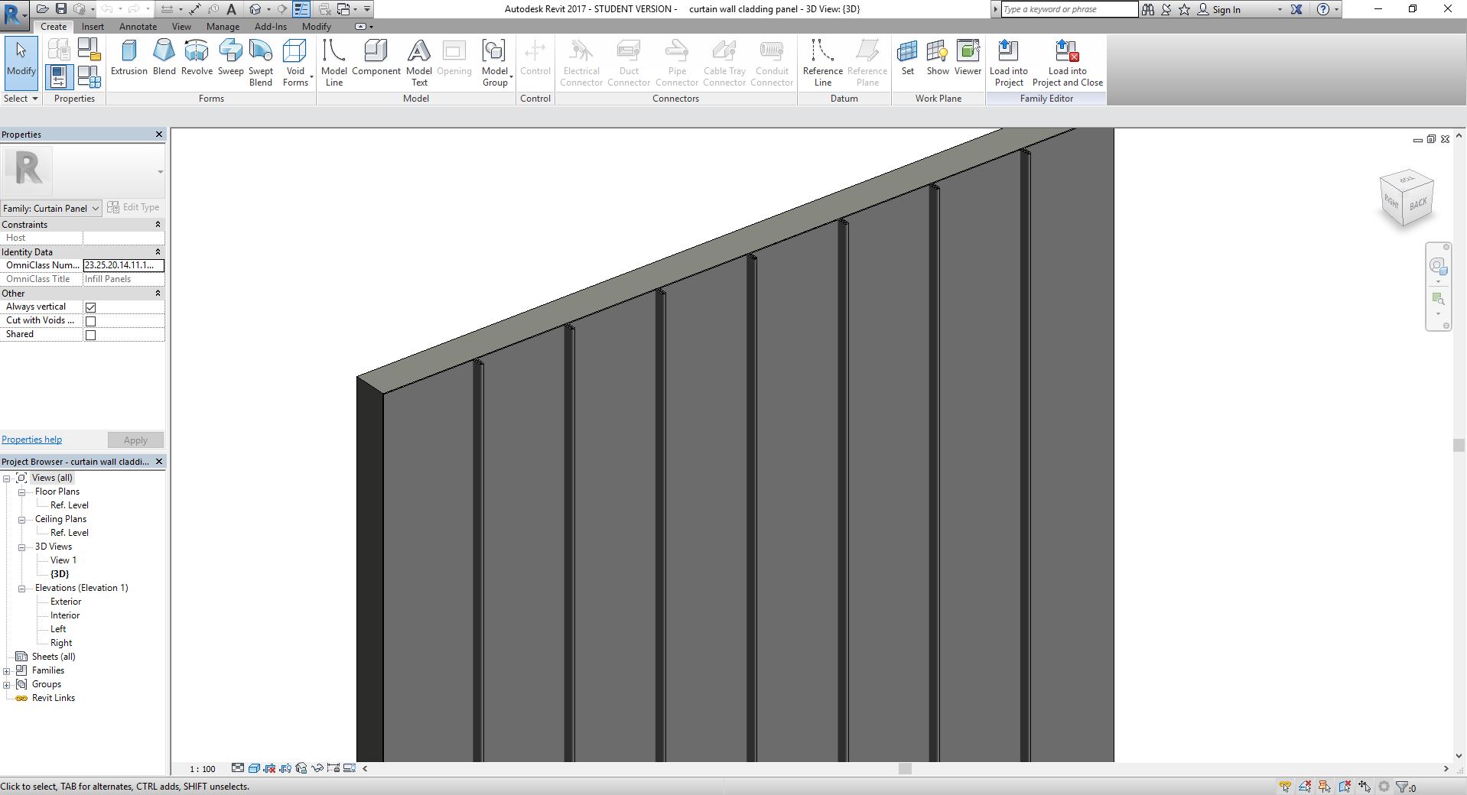Switch to the Manage ribbon tab
Screen dimensions: 1467x795
point(223,26)
